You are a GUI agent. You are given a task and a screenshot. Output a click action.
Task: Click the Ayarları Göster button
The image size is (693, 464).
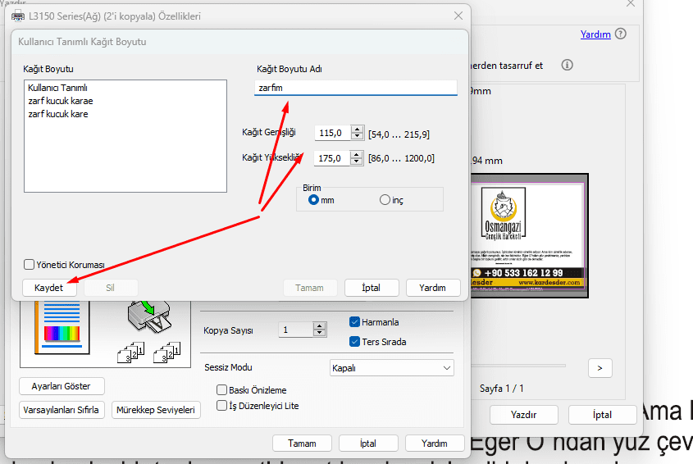(62, 386)
